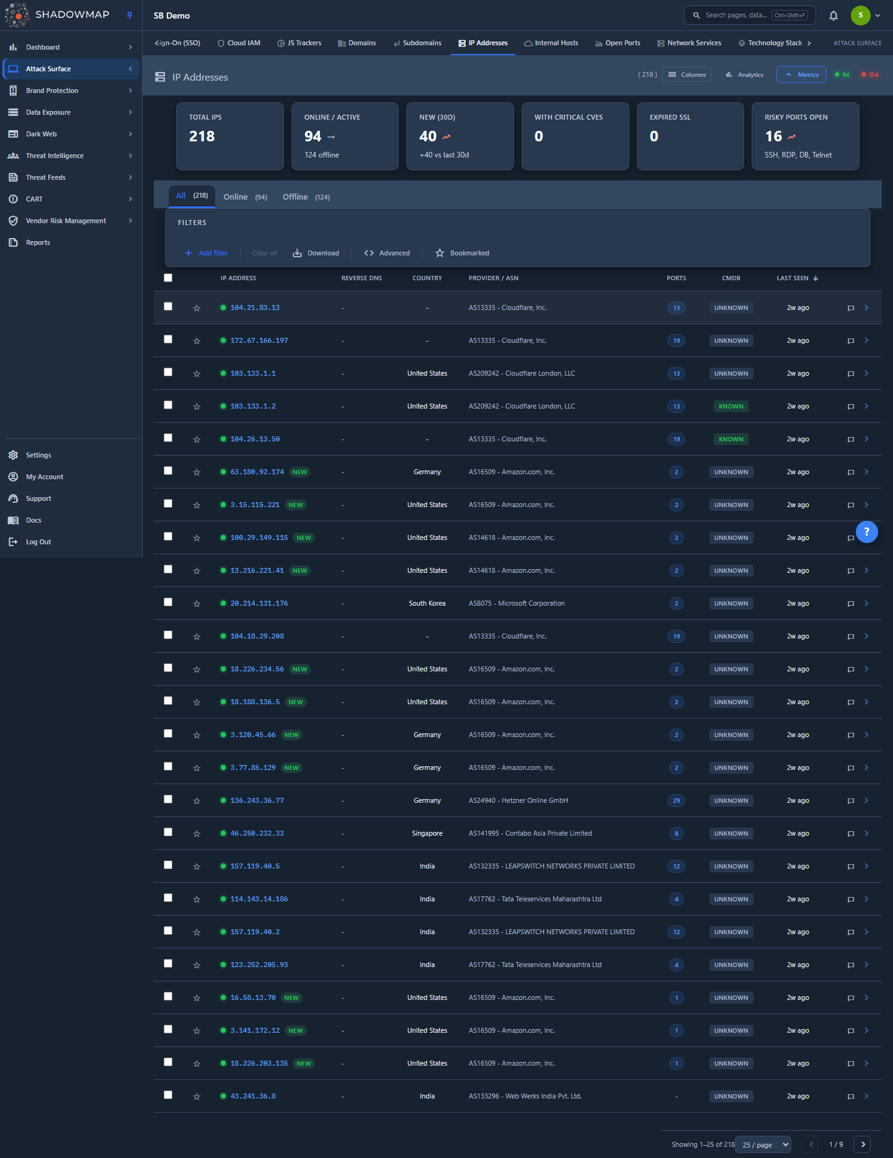This screenshot has height=1158, width=893.
Task: Open the notifications bell icon
Action: click(833, 15)
